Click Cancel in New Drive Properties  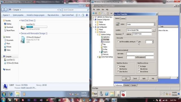pyautogui.click(x=135, y=78)
